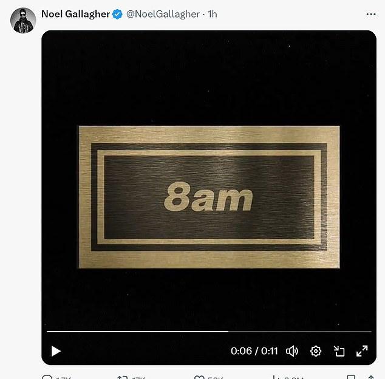Open the @NoelGallagher handle link
The width and height of the screenshot is (385, 379).
click(x=163, y=14)
